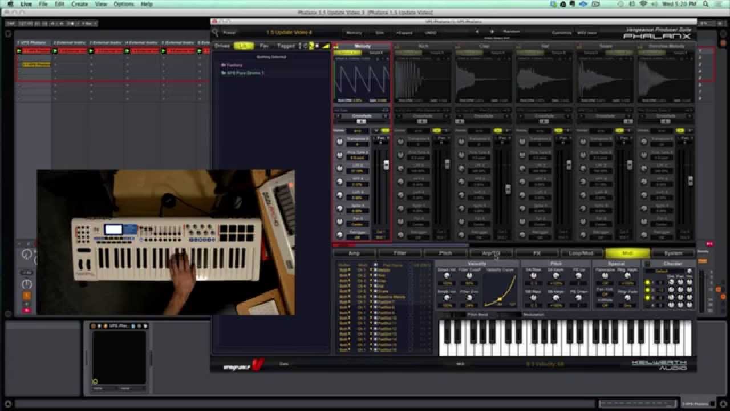Toggle yellow button beside Melody volume
The image size is (730, 411).
pyautogui.click(x=384, y=131)
